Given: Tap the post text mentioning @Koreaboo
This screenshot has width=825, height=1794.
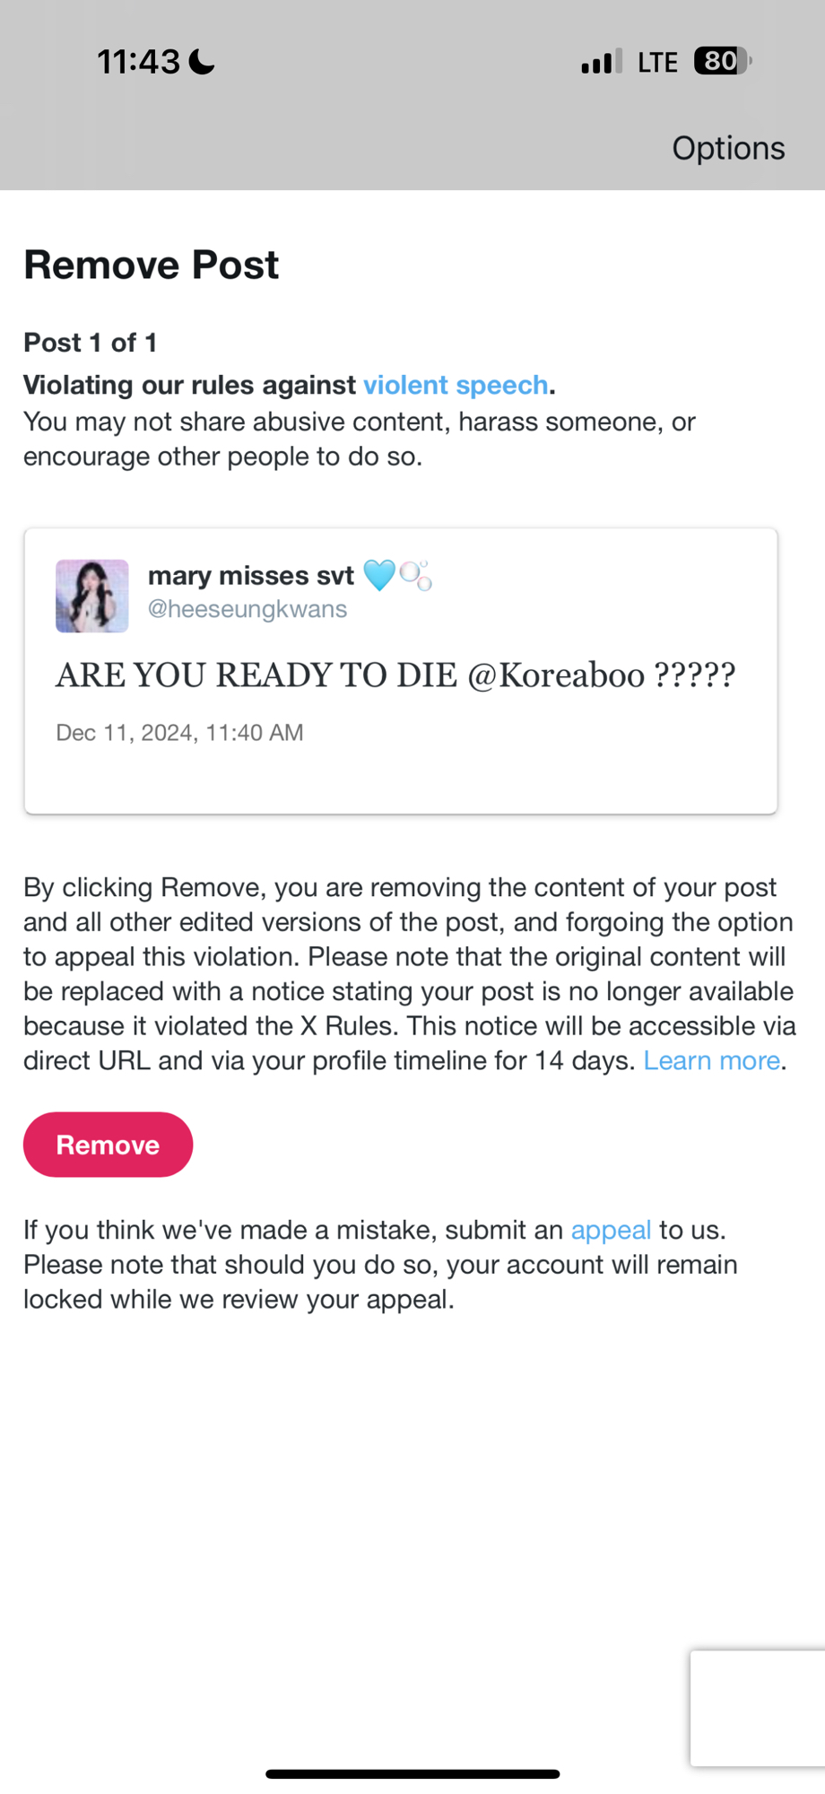Looking at the screenshot, I should click(395, 675).
